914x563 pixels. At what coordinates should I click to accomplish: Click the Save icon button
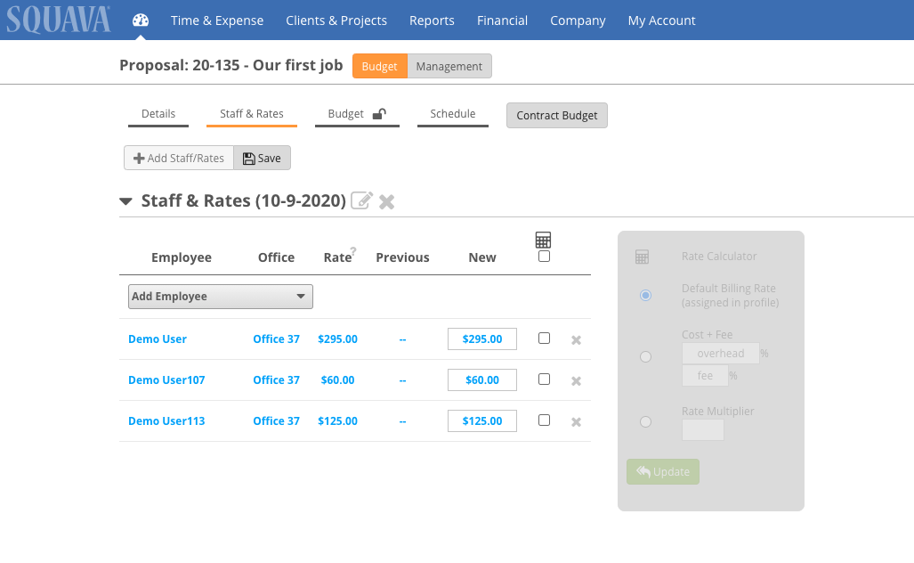(x=261, y=158)
